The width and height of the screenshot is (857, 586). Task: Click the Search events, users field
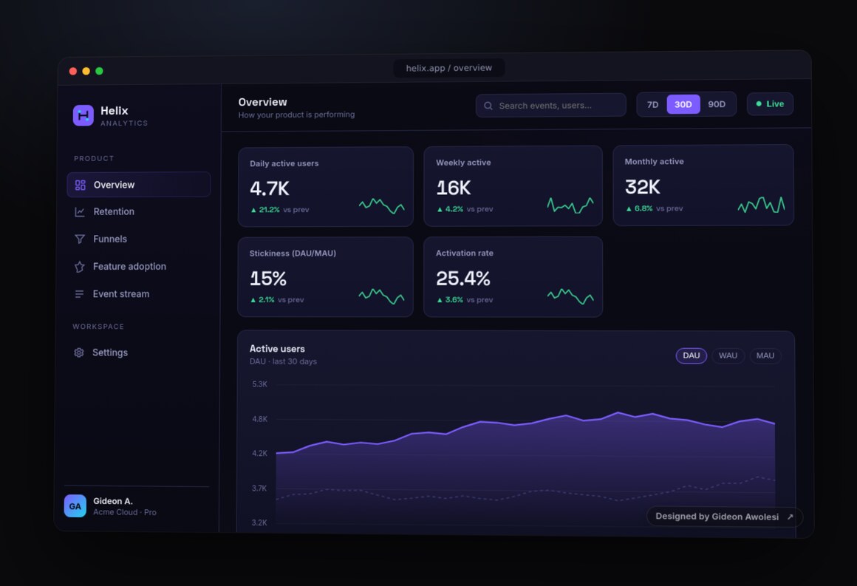(x=551, y=105)
